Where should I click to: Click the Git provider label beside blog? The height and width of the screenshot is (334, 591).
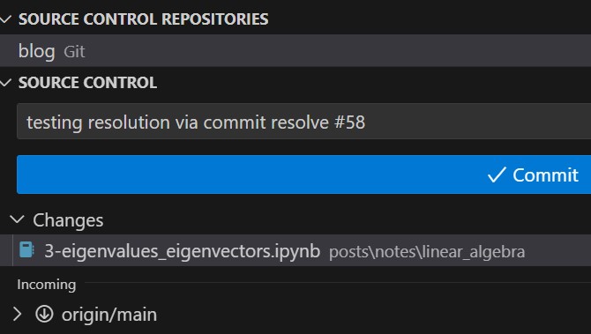click(74, 52)
